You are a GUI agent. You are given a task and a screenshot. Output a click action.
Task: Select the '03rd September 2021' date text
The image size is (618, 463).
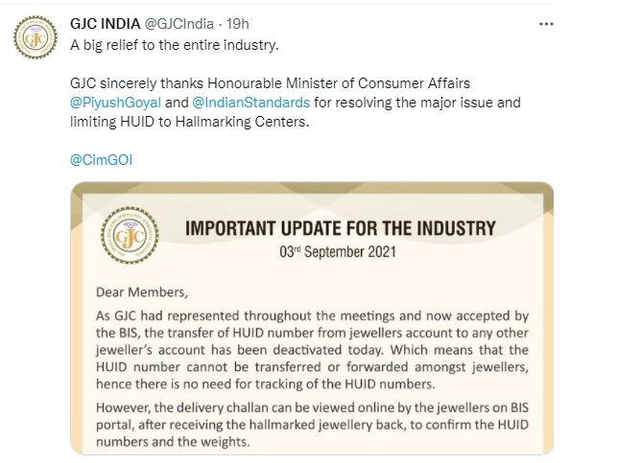click(338, 252)
